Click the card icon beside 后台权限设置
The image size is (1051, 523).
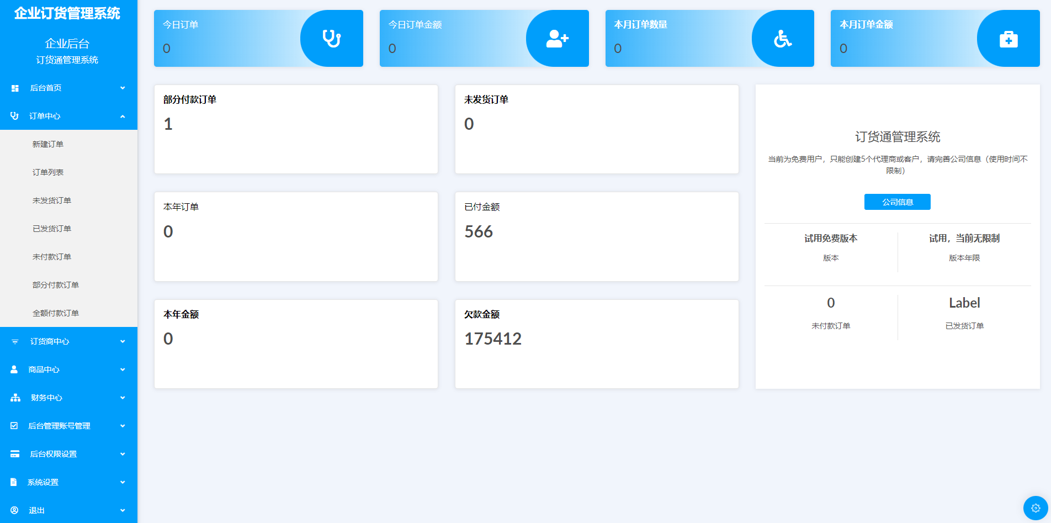[15, 454]
